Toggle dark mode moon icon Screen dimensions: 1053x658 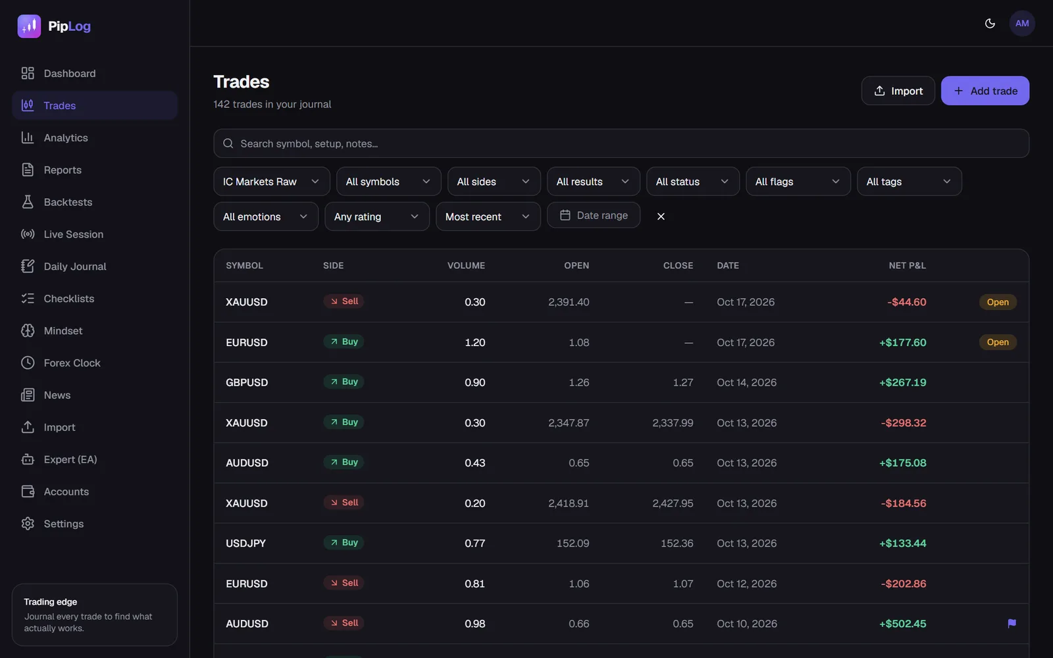pos(990,24)
